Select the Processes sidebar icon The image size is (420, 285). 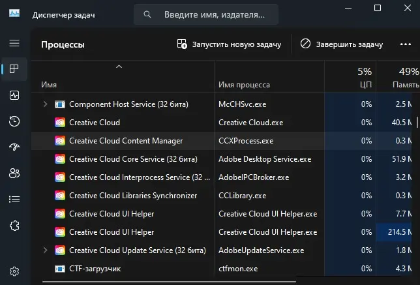(14, 69)
